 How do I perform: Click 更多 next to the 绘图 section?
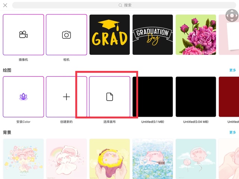tap(232, 70)
